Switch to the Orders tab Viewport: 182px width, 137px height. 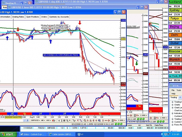(44, 17)
